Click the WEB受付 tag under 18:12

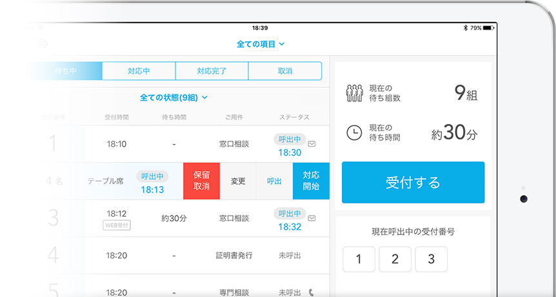tap(117, 225)
